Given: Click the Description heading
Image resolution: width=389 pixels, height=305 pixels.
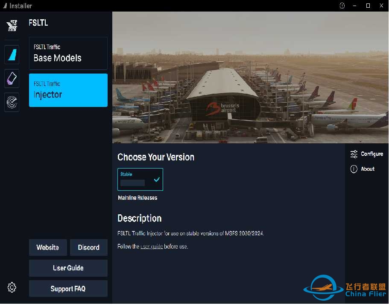Looking at the screenshot, I should (140, 218).
